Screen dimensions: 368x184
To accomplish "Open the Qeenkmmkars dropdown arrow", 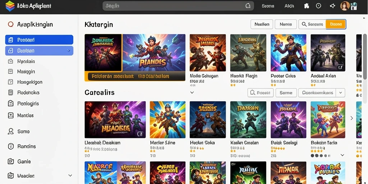I will tap(341, 93).
